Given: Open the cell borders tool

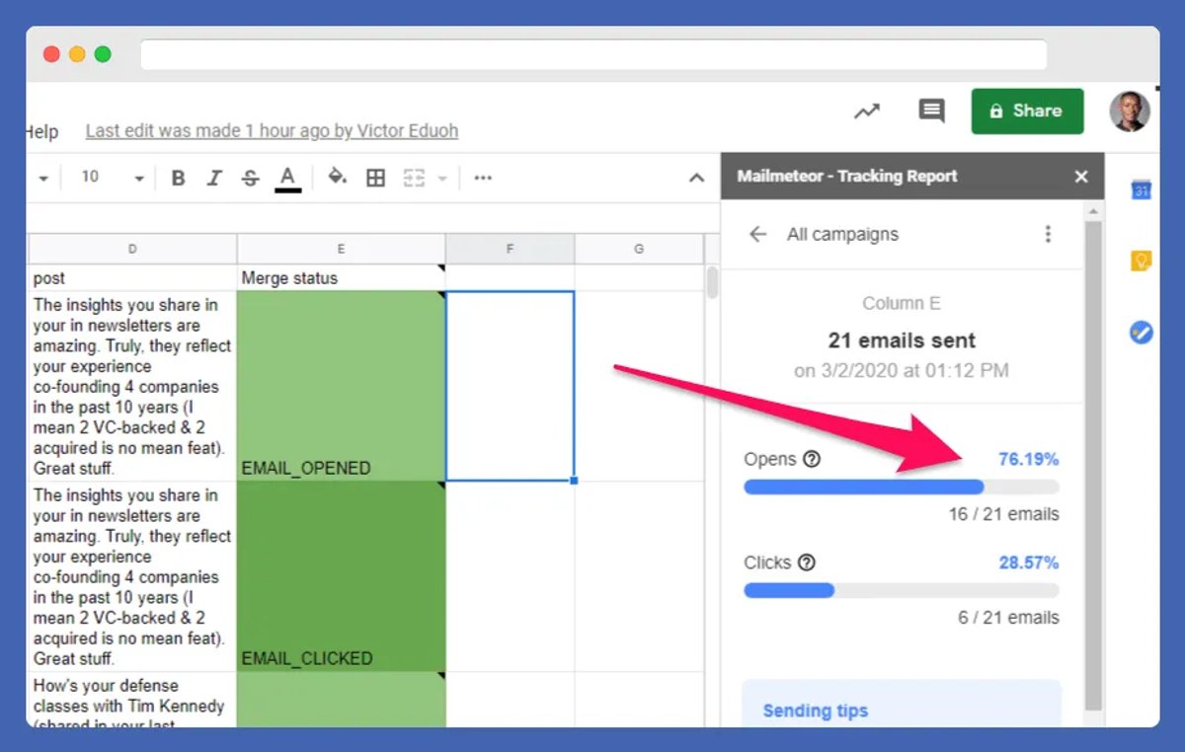Looking at the screenshot, I should pyautogui.click(x=375, y=178).
